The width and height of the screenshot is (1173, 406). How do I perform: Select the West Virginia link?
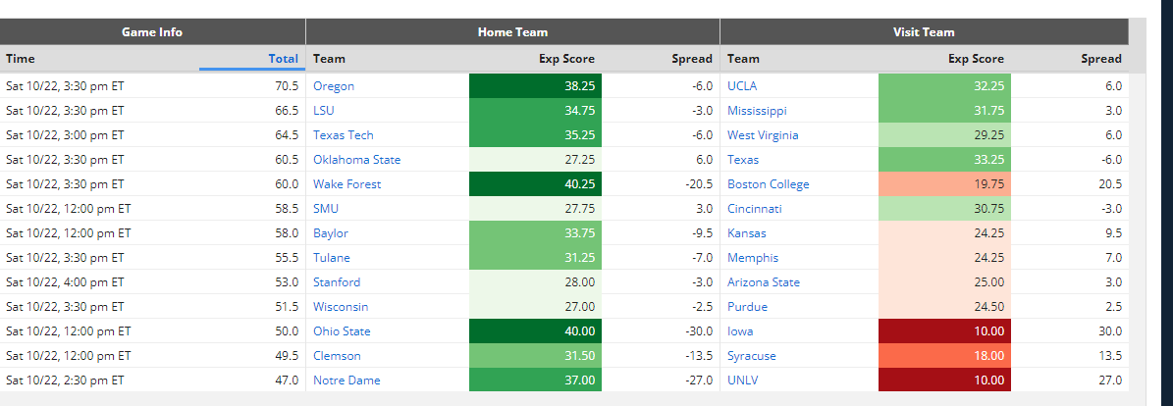pyautogui.click(x=763, y=135)
